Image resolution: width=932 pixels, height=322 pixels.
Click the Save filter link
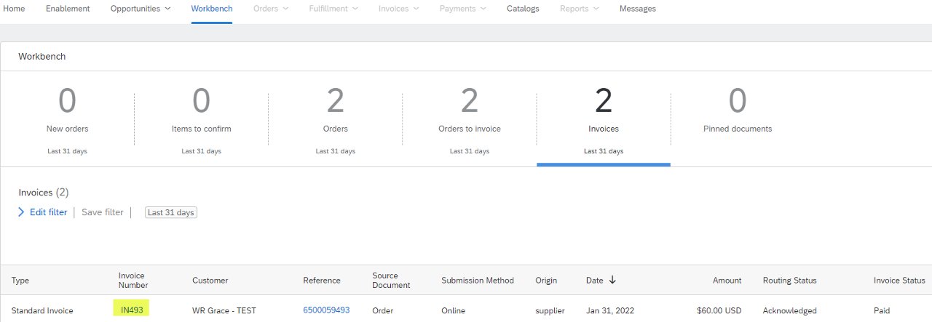[102, 212]
